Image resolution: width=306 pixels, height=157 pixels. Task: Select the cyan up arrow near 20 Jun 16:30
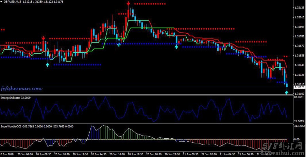[119, 44]
